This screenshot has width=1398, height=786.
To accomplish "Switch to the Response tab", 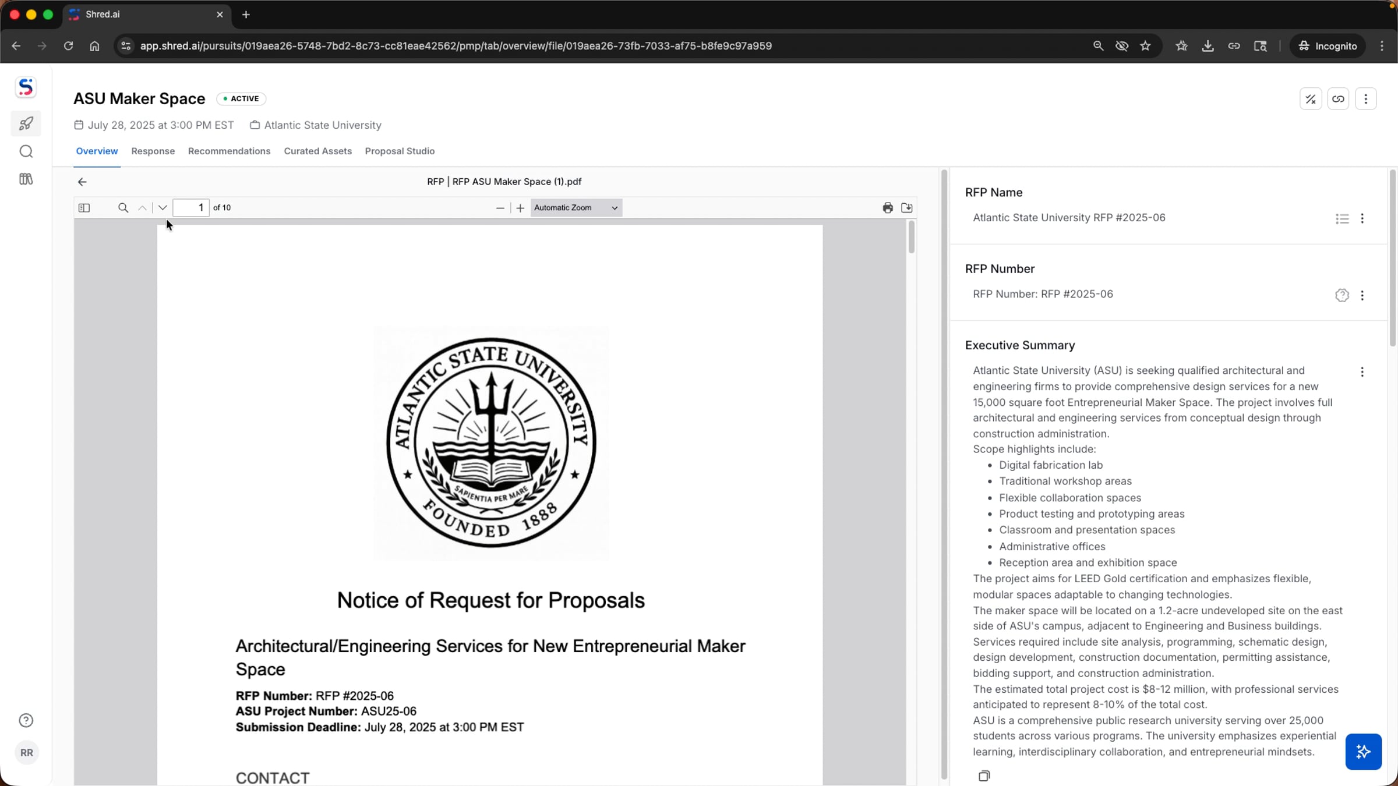I will pyautogui.click(x=153, y=151).
